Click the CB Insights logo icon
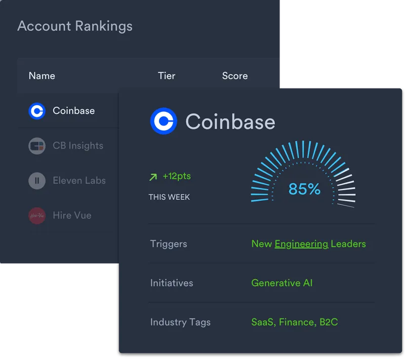The width and height of the screenshot is (405, 361). coord(37,146)
